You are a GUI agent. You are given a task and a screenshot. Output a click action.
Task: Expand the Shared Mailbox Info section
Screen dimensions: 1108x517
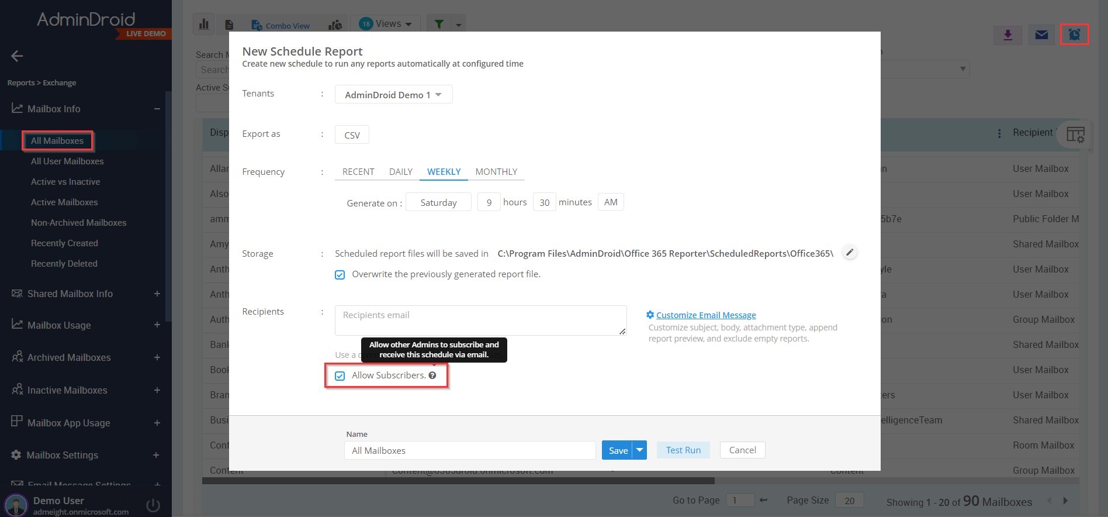[157, 294]
